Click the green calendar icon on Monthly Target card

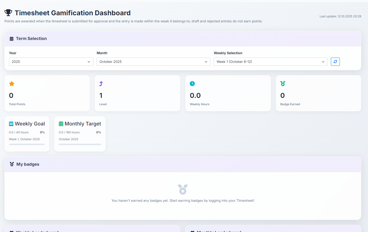point(61,124)
